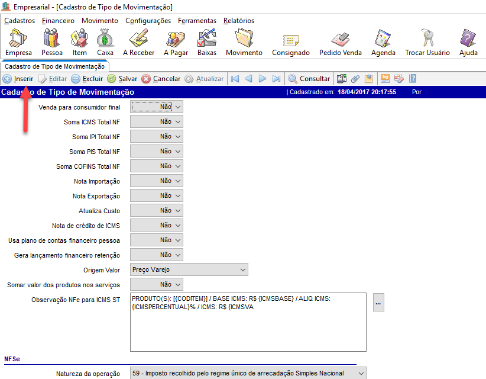
Task: Go to the first record arrow
Action: [235, 79]
